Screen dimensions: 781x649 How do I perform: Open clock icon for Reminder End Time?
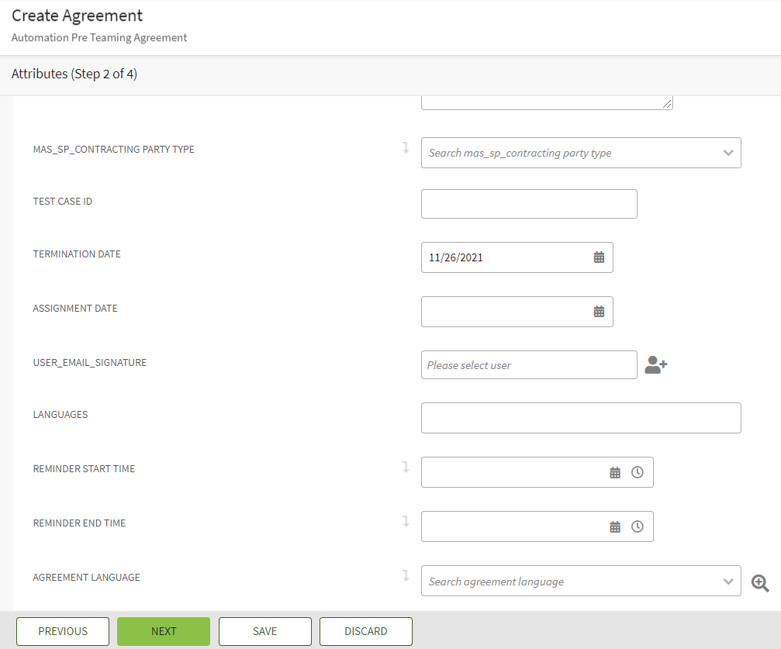point(638,526)
